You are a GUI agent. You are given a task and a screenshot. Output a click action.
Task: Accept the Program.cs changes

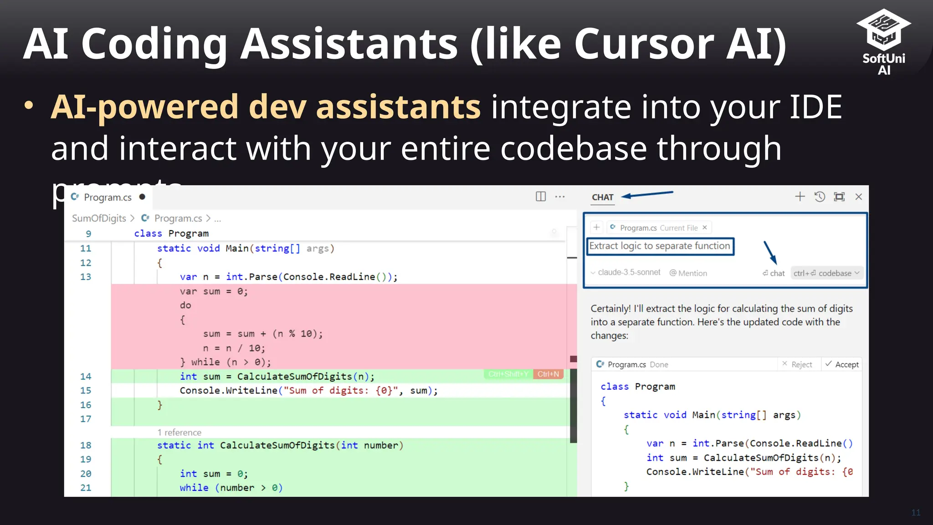coord(842,364)
